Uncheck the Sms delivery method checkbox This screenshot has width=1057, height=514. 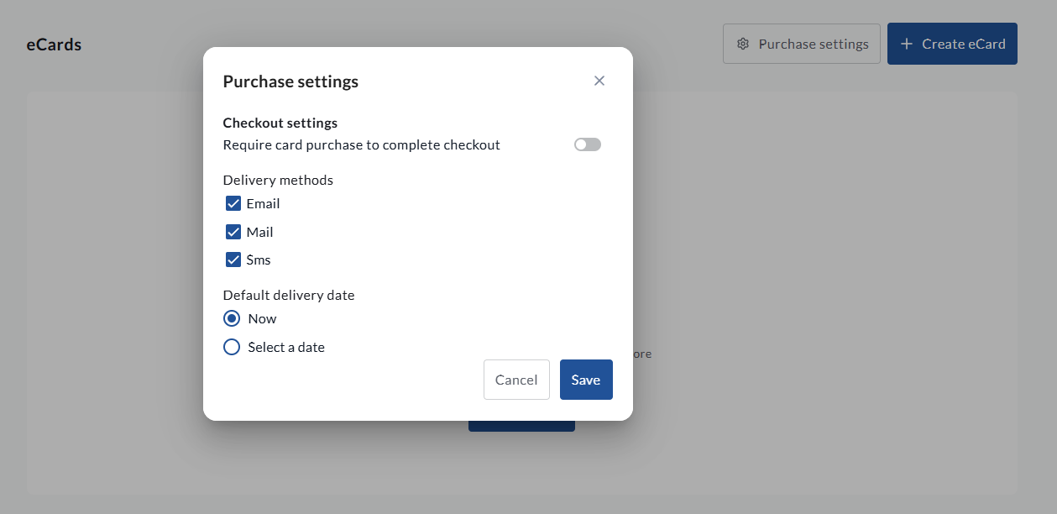pos(233,260)
